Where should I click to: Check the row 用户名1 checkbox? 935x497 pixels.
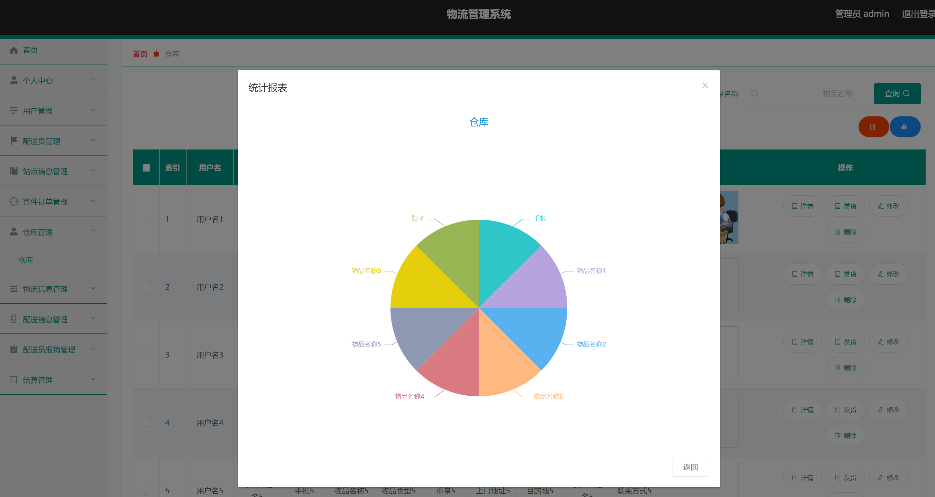click(145, 219)
